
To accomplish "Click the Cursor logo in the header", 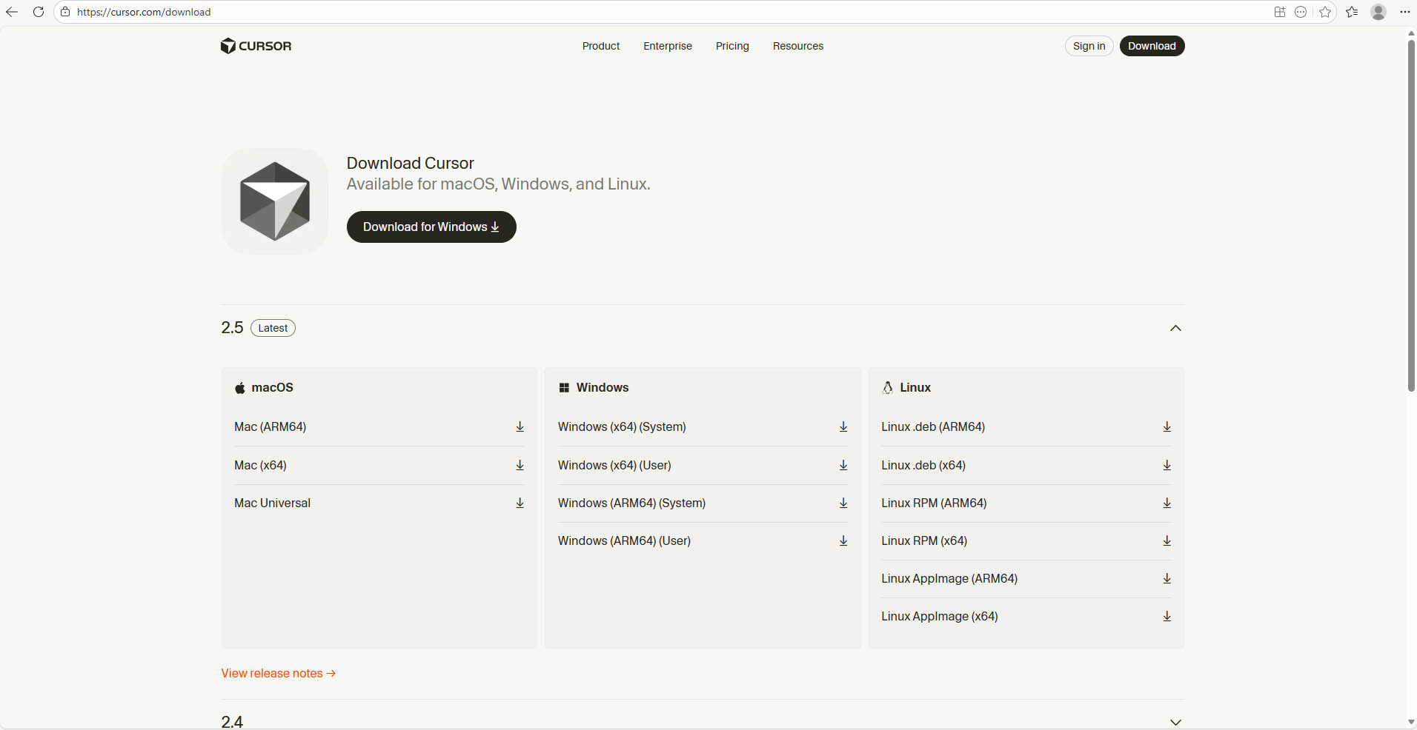I will (256, 46).
